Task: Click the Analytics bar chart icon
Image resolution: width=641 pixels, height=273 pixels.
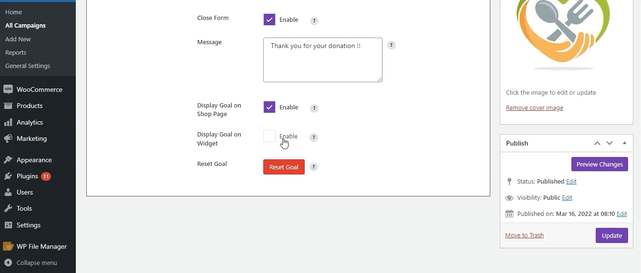Action: coord(8,122)
